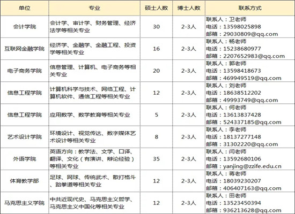
Task: Click the 会计学院 unit cell
Action: (25, 27)
